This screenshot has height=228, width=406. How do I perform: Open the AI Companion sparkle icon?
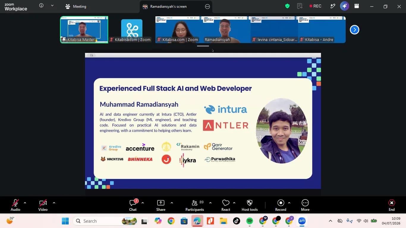[x=344, y=6]
